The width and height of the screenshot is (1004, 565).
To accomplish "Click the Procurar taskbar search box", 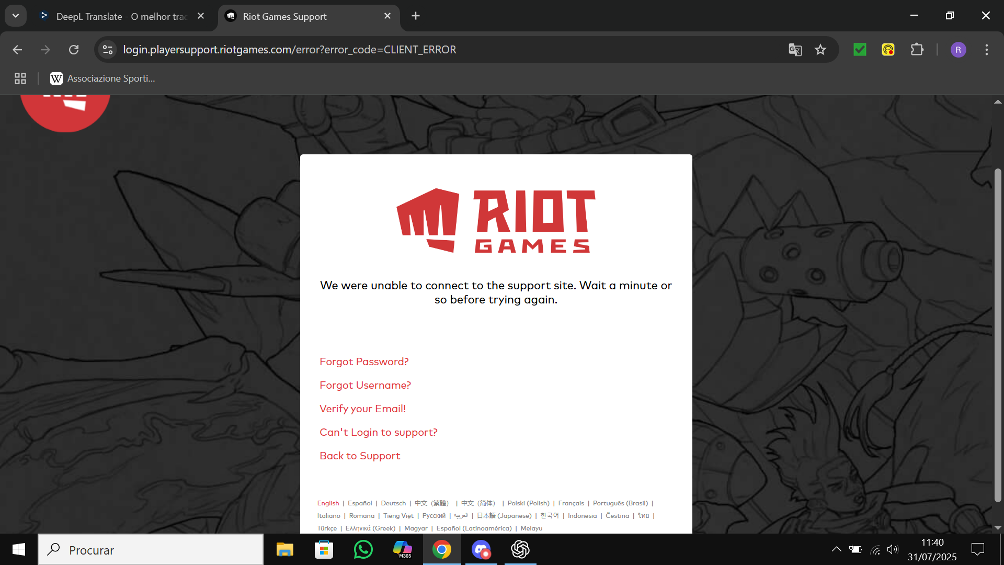I will pos(151,549).
